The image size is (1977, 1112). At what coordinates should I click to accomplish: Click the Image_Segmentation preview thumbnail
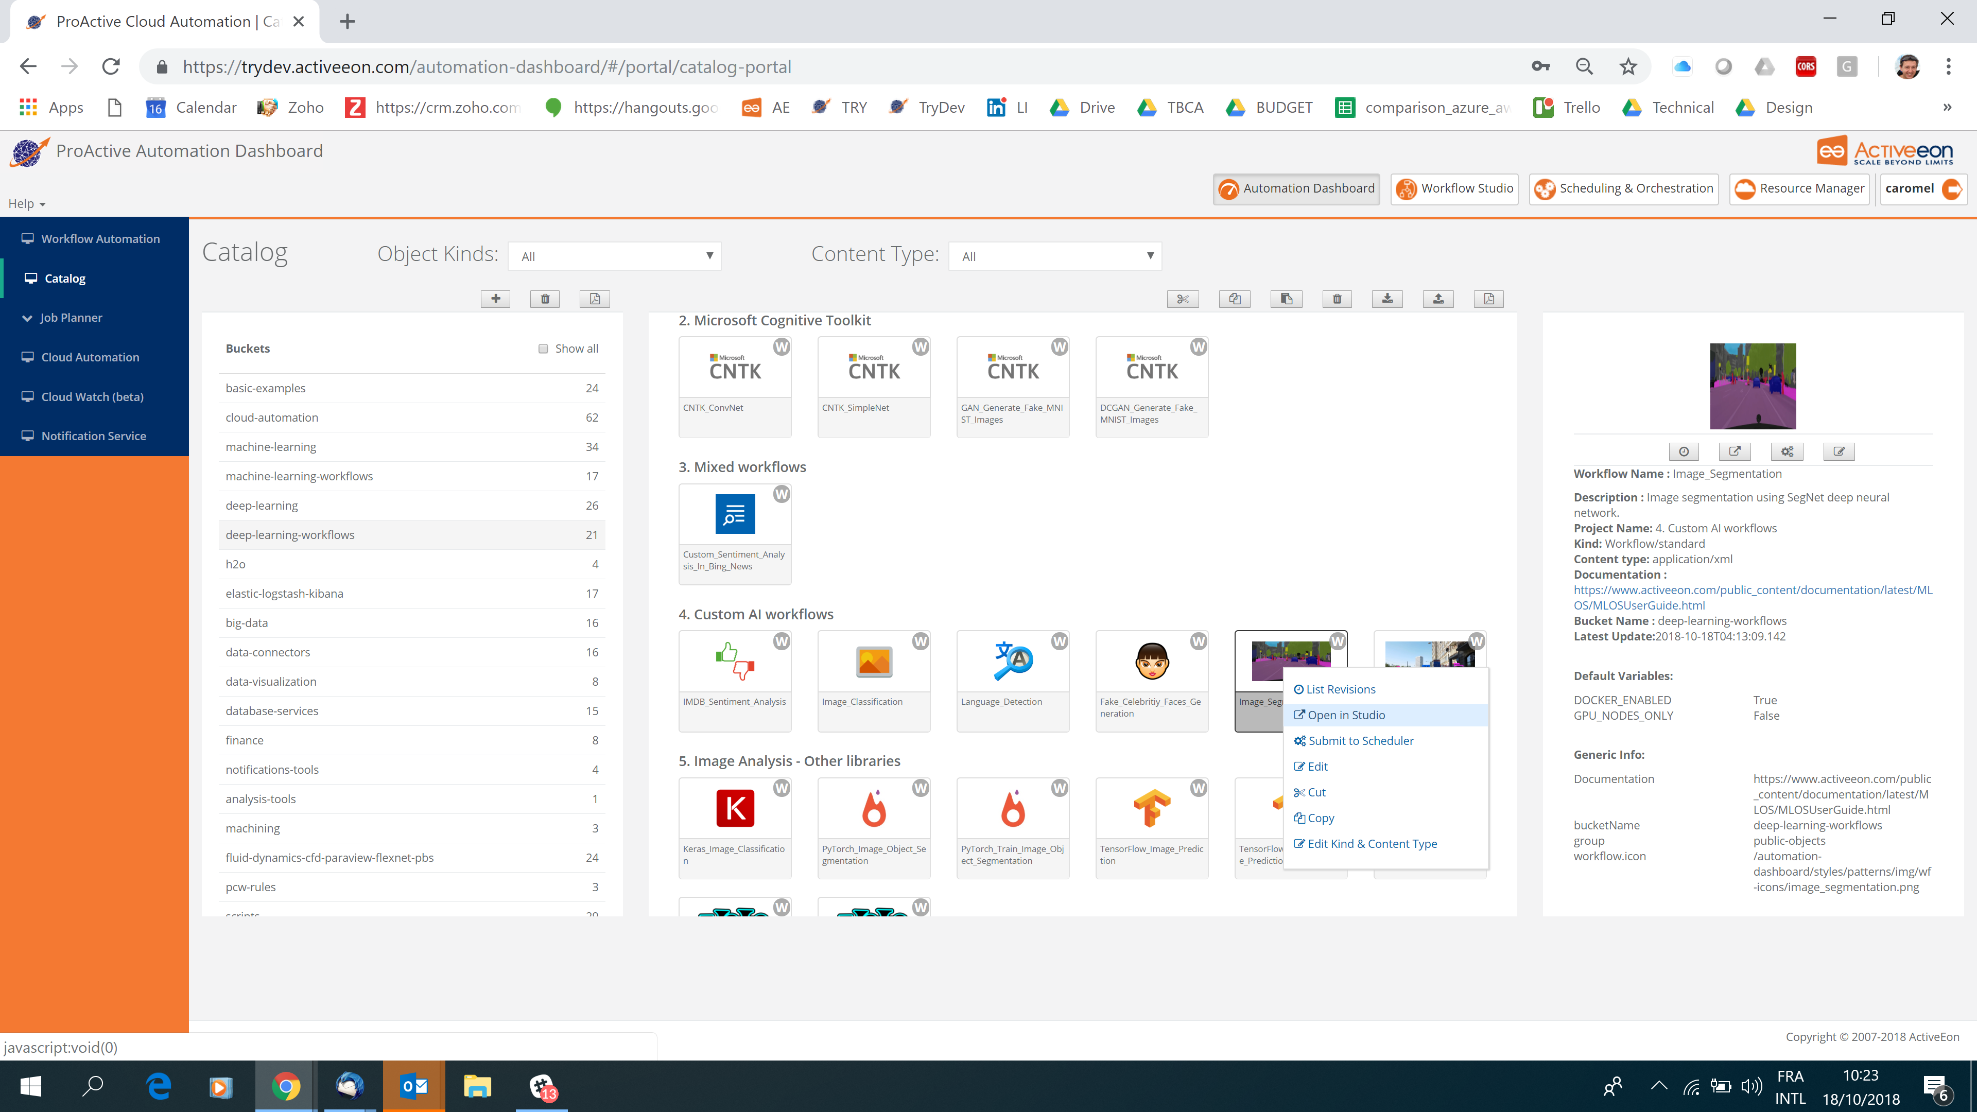click(1753, 386)
